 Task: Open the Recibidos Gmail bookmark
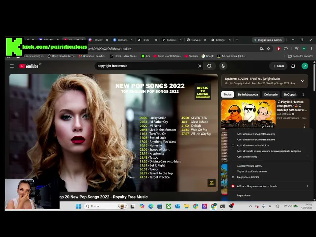(92, 56)
